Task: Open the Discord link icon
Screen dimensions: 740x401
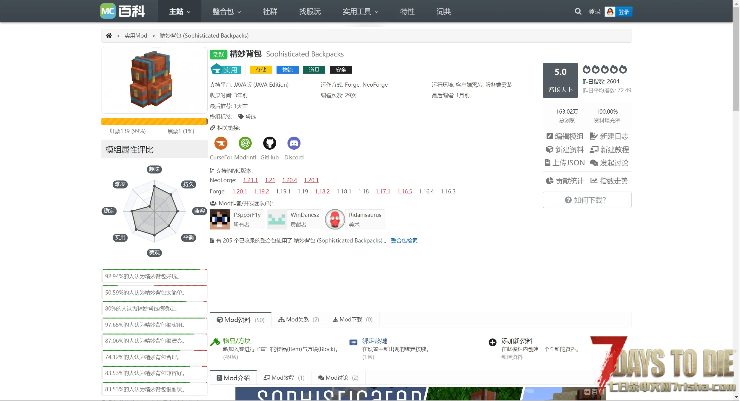Action: click(294, 143)
